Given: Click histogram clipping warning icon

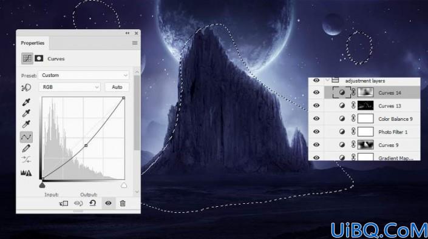Looking at the screenshot, I should click(26, 173).
